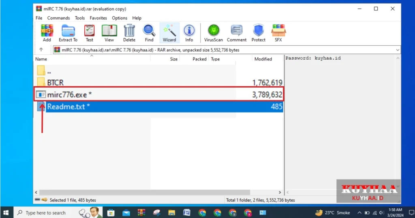The height and width of the screenshot is (218, 415).
Task: Click the password key status bar icon
Action: pos(45,200)
